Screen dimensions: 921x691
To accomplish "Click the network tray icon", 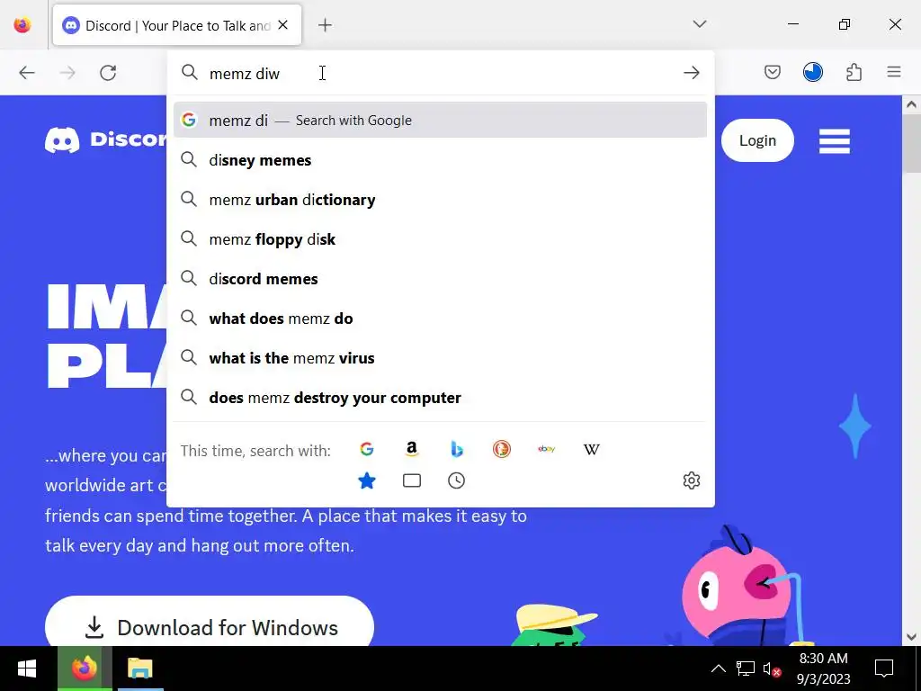I will [x=746, y=669].
